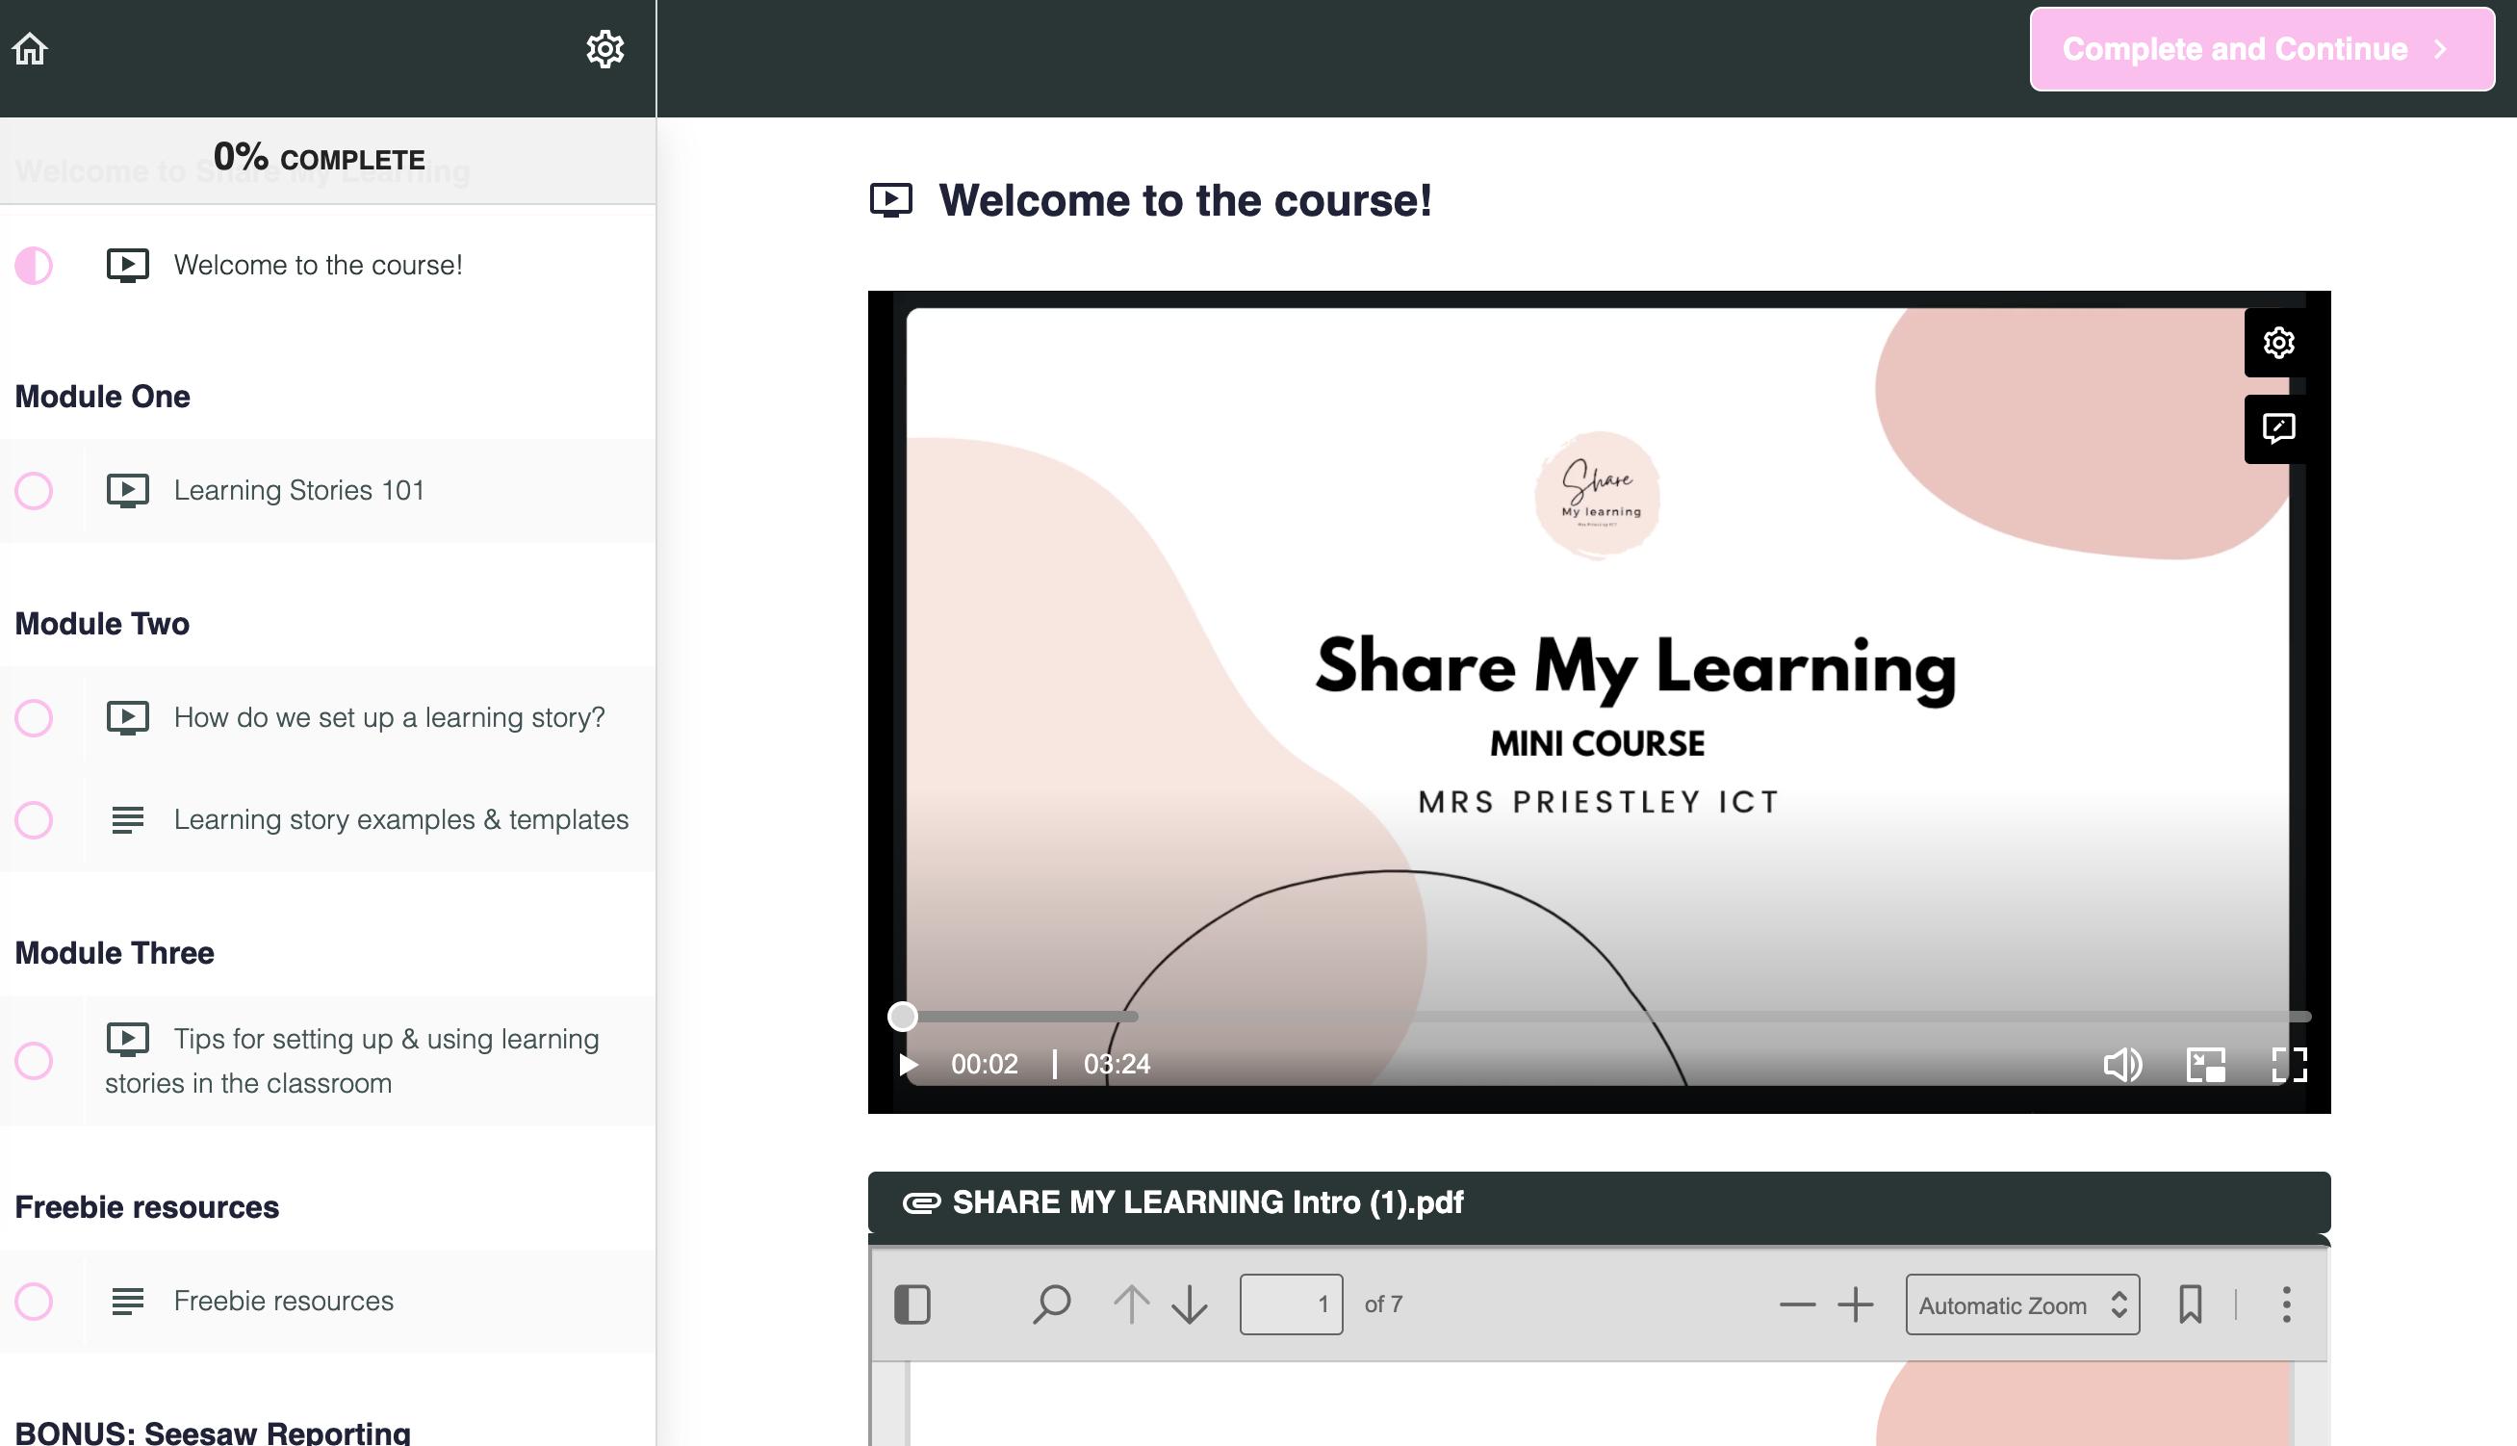Open SHARE MY LEARNING Intro pdf attachment
The width and height of the screenshot is (2517, 1446).
click(1207, 1202)
